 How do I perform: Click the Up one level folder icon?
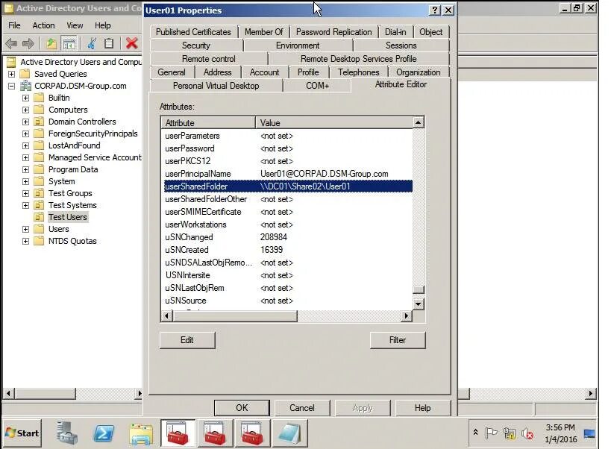(x=51, y=43)
